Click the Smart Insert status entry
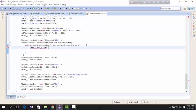 pyautogui.click(x=133, y=102)
